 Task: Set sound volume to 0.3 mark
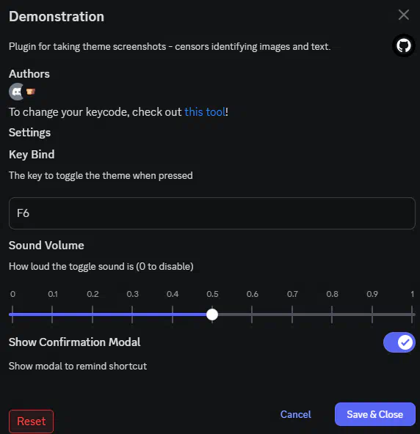coord(132,315)
